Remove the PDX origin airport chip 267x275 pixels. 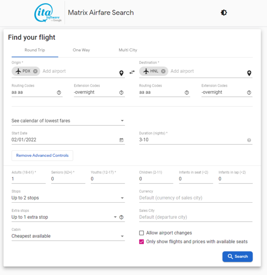tap(35, 71)
